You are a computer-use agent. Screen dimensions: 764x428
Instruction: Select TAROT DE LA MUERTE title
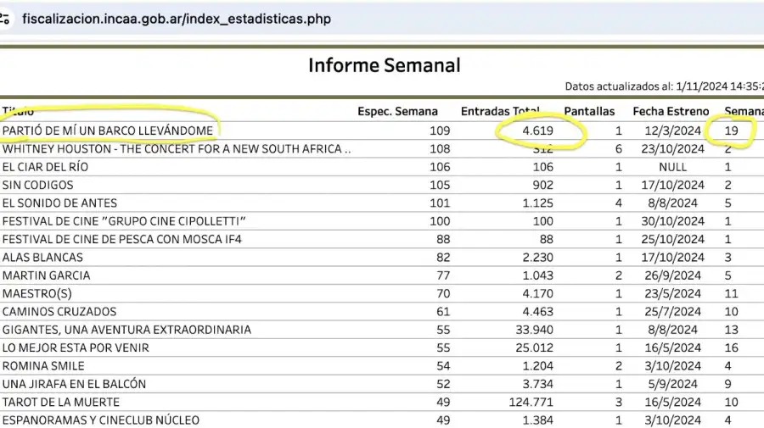[61, 402]
